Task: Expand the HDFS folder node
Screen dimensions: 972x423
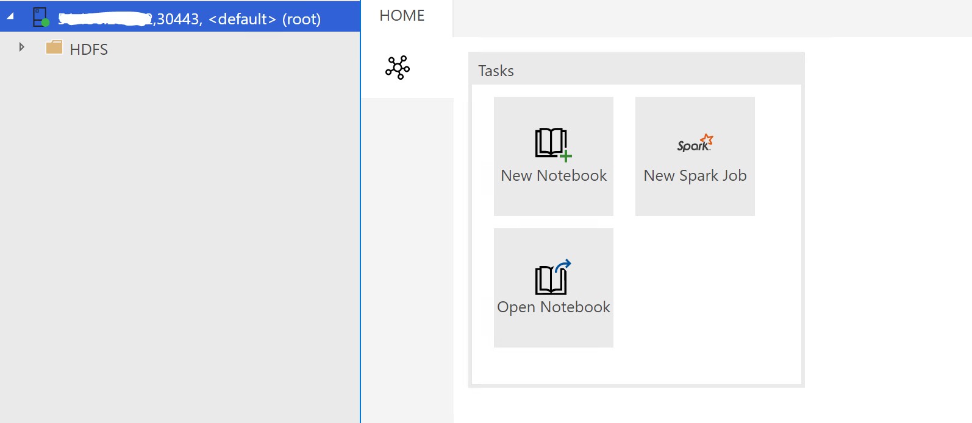Action: [x=22, y=47]
